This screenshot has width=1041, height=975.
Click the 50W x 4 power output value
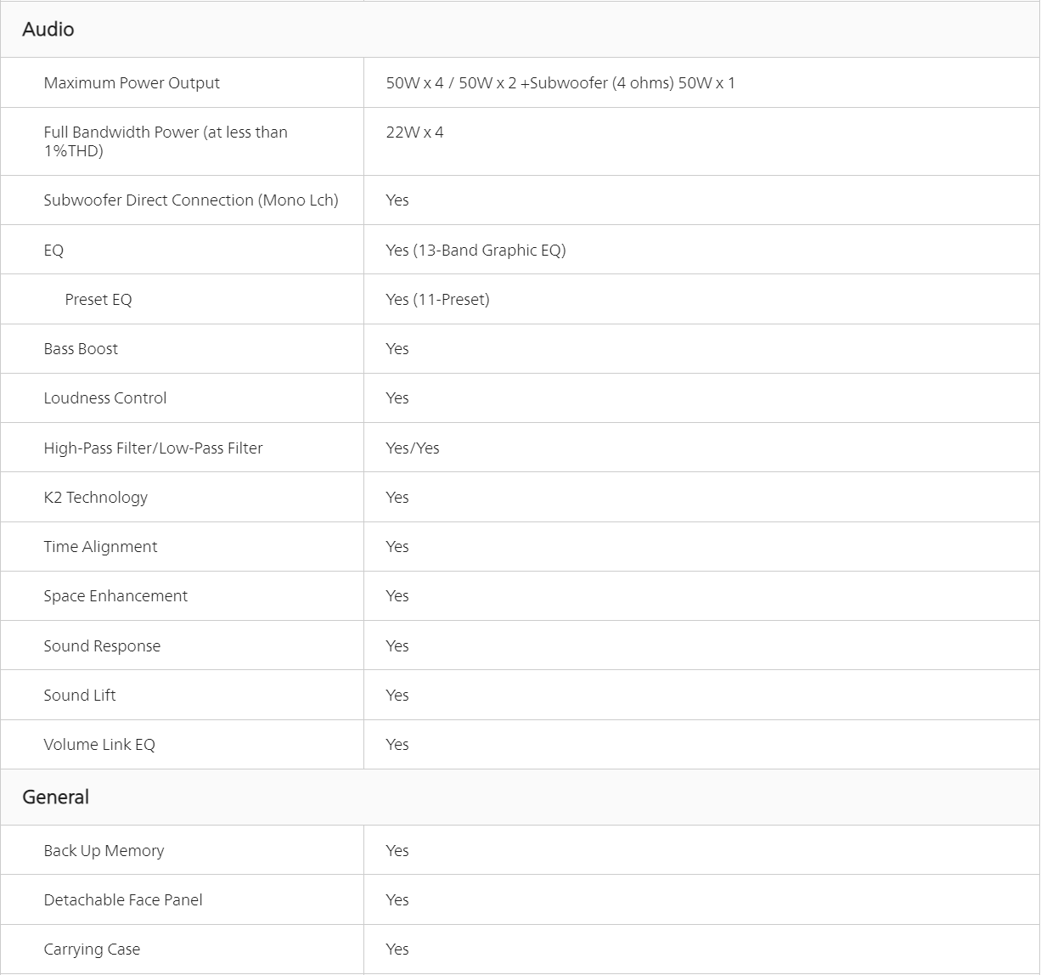tap(560, 83)
